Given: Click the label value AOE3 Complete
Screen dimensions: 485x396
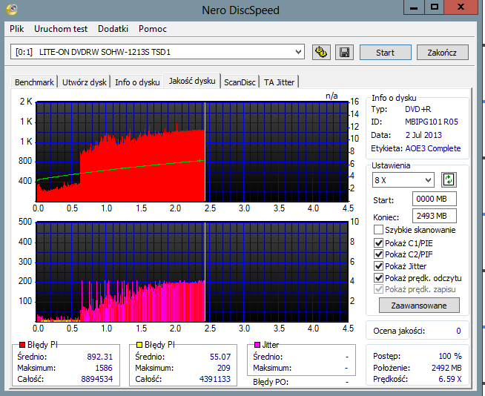Looking at the screenshot, I should tap(433, 148).
